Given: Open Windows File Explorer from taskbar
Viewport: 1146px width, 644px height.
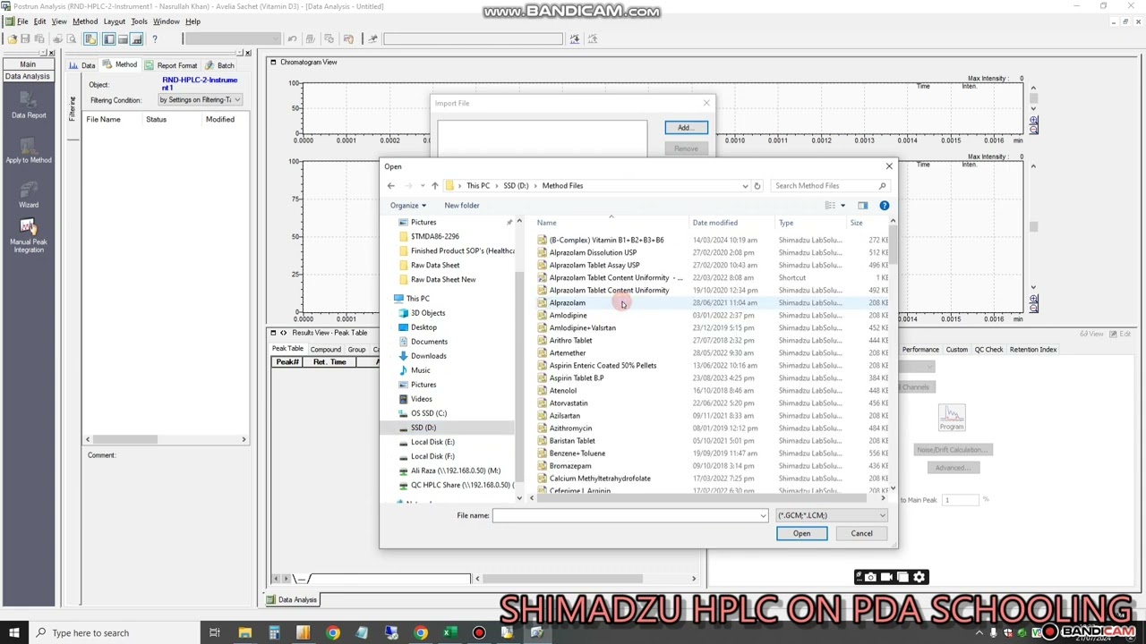Looking at the screenshot, I should 244,633.
